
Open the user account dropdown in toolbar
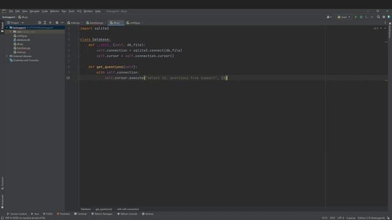point(329,17)
